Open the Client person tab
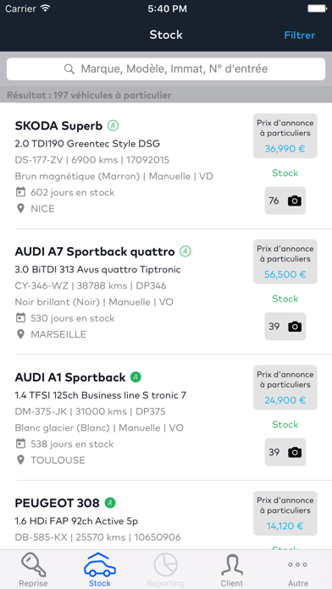 [231, 570]
